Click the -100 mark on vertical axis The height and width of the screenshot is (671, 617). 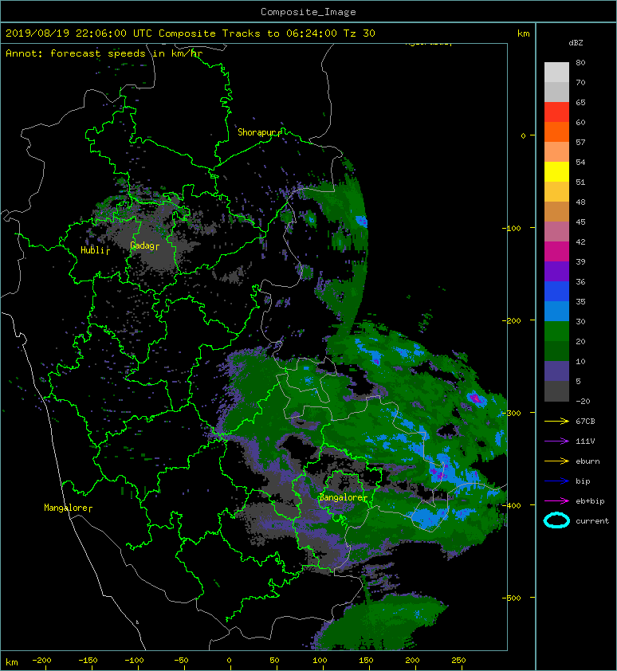coord(511,228)
